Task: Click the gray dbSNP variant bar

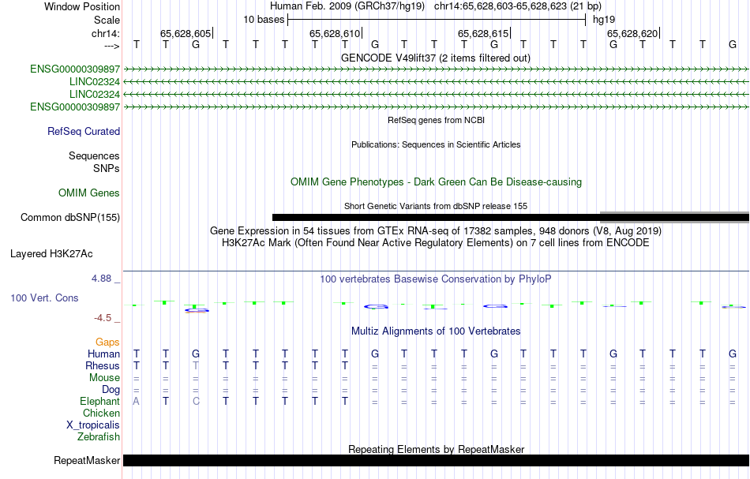Action: pos(674,217)
